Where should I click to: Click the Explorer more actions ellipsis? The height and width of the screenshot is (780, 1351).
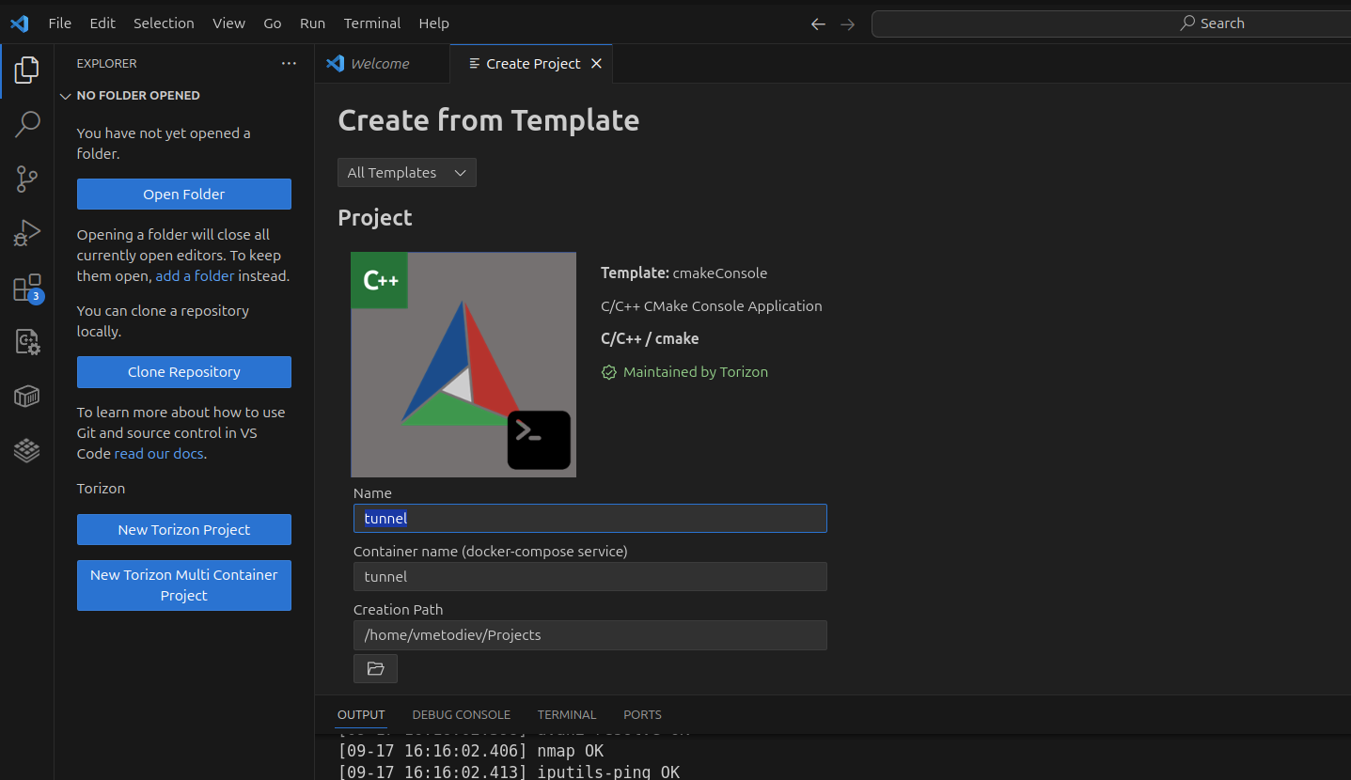pyautogui.click(x=289, y=63)
